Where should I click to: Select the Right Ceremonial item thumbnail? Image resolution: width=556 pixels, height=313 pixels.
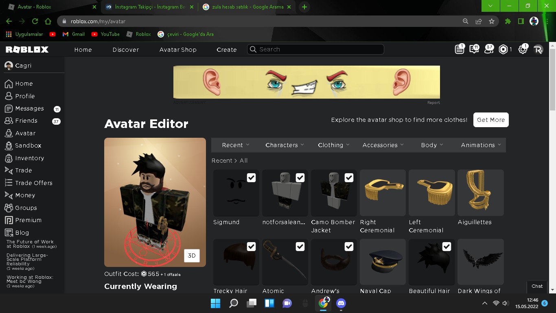pyautogui.click(x=383, y=193)
